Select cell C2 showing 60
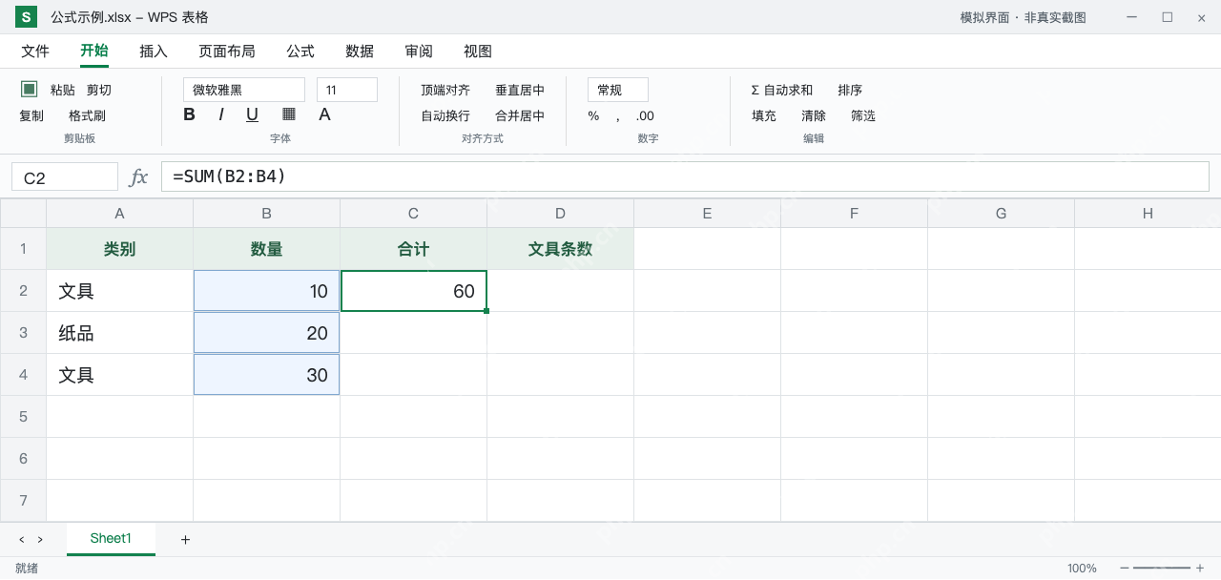 coord(414,291)
